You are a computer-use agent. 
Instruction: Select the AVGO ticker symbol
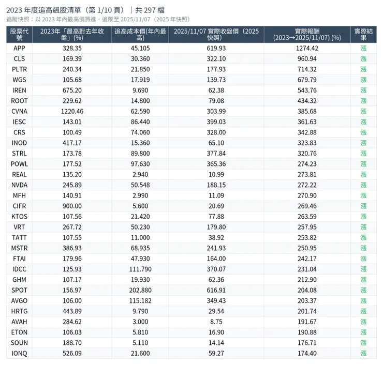coord(19,301)
